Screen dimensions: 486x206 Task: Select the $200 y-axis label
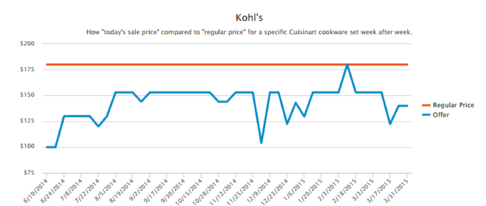pyautogui.click(x=27, y=44)
